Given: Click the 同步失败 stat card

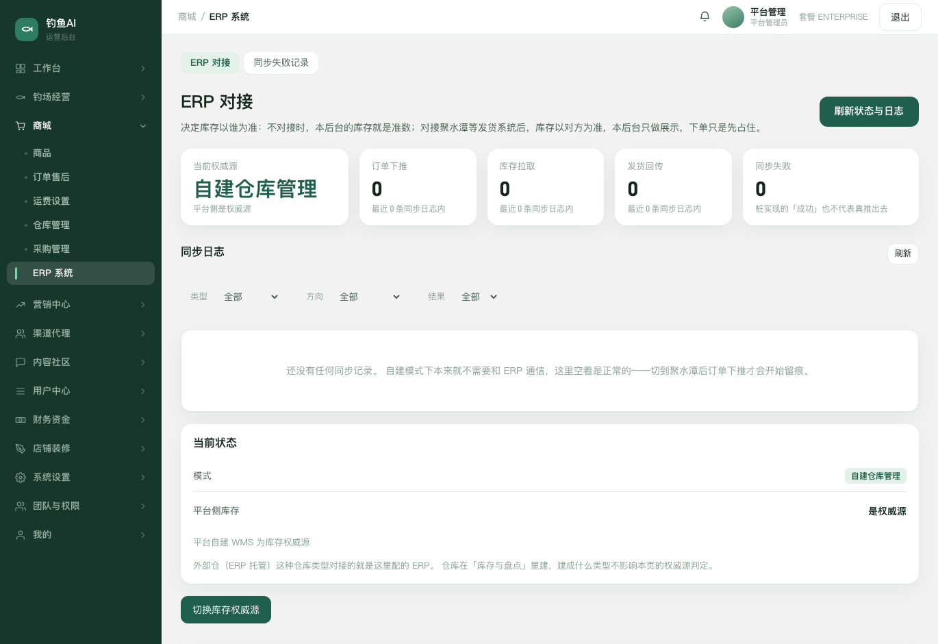Looking at the screenshot, I should click(831, 187).
